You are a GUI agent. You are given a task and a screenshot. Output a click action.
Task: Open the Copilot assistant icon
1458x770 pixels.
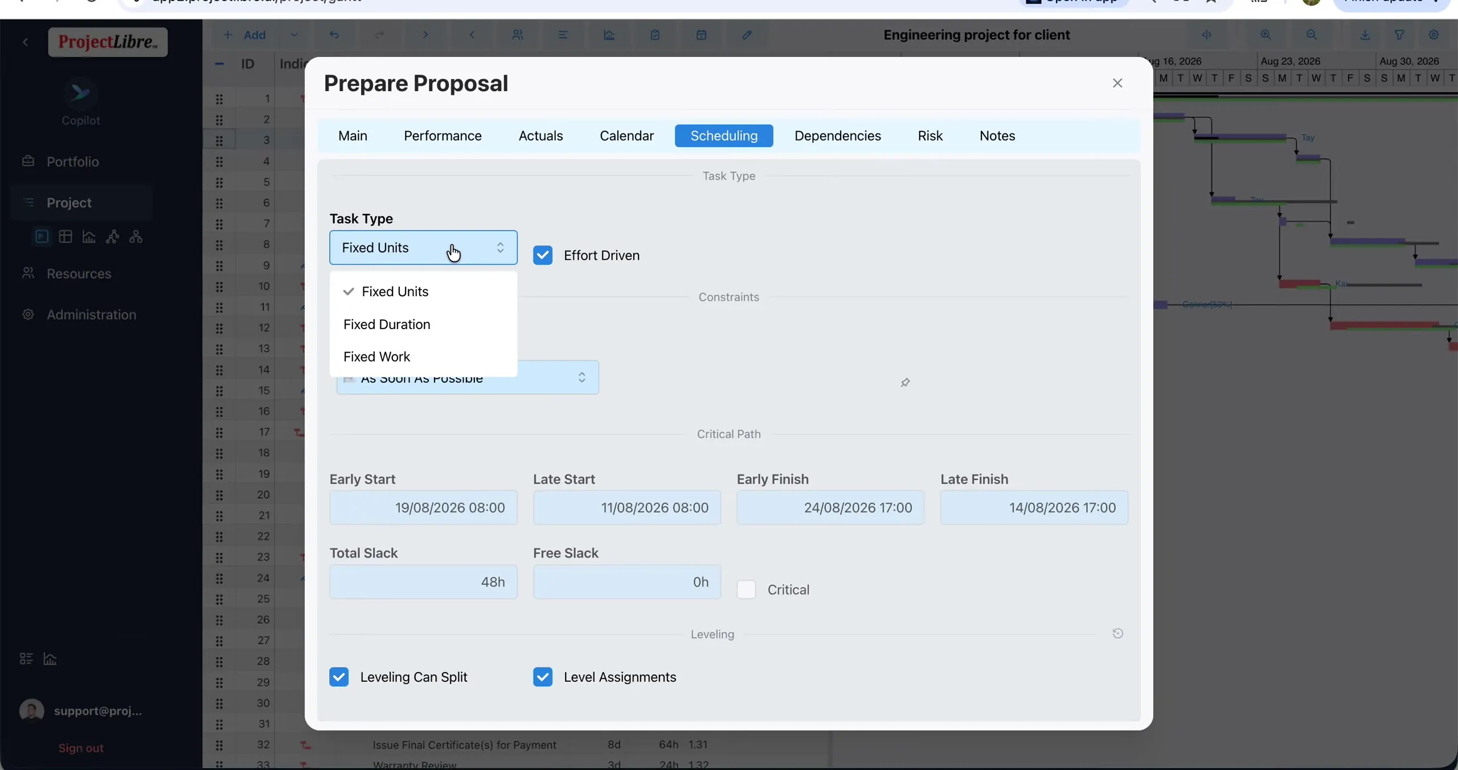(x=80, y=93)
